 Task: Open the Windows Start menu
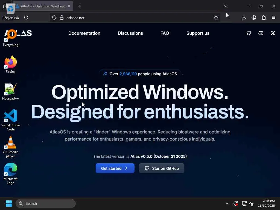(x=9, y=203)
